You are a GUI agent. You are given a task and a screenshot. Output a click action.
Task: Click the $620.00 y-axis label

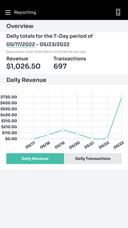click(9, 103)
